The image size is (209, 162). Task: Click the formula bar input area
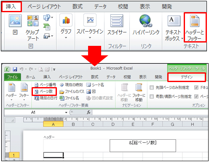[150, 112]
